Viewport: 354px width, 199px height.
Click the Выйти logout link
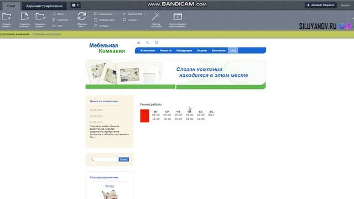(x=345, y=5)
